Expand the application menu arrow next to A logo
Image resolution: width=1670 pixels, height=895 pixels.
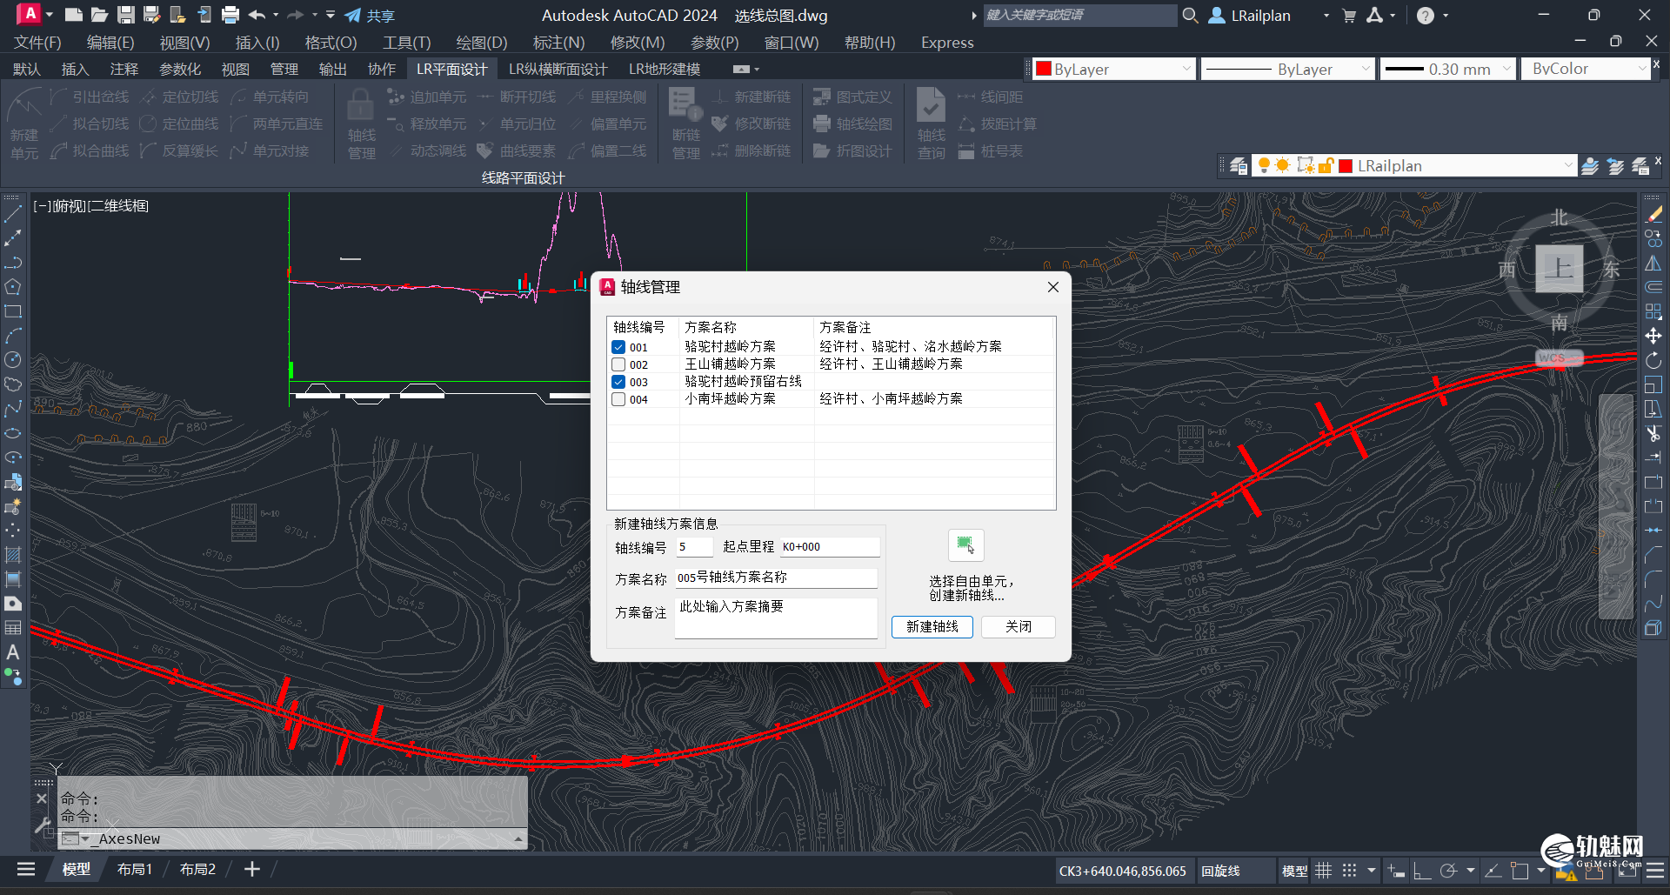click(x=49, y=15)
